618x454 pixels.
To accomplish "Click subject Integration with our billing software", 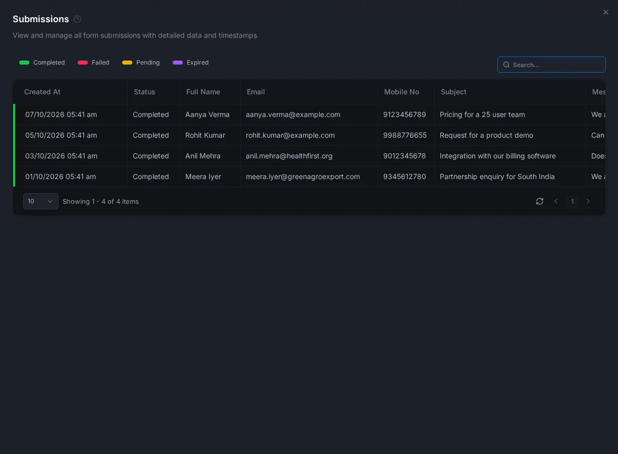I will pos(498,156).
